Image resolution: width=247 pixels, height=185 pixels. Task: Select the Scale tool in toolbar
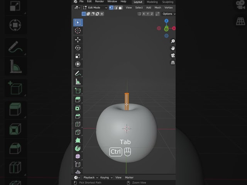tap(78, 56)
